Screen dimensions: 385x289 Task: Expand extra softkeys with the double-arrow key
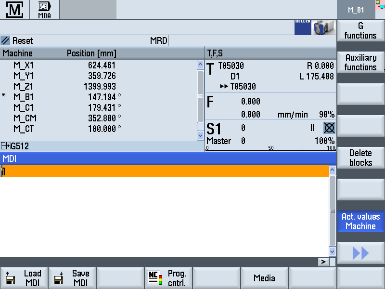360,253
